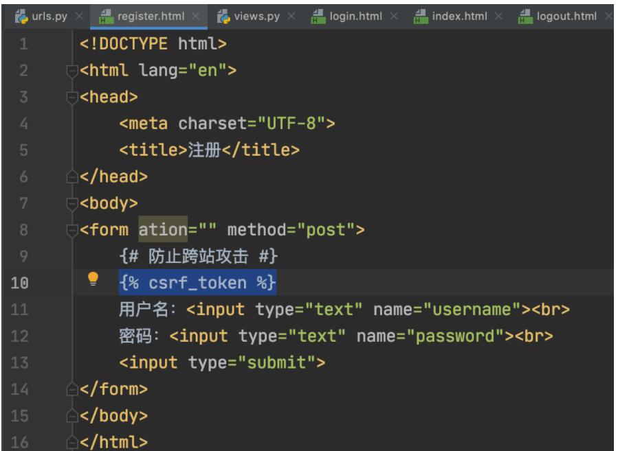The width and height of the screenshot is (618, 451).
Task: Close the index.html editor tab
Action: (498, 16)
